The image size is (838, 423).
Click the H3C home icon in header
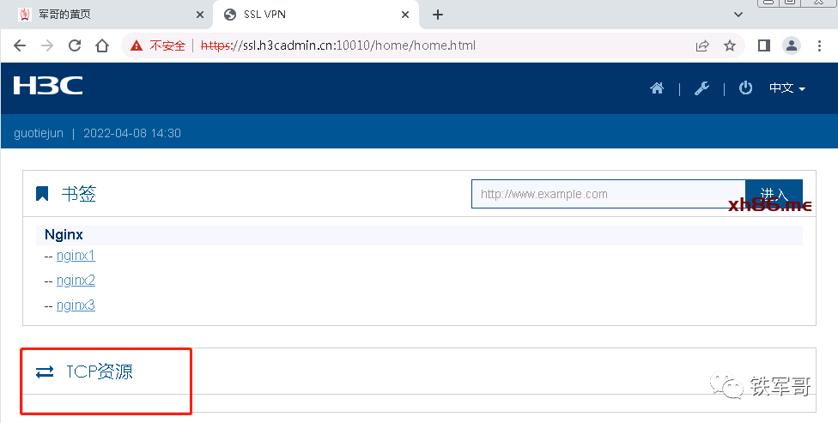pos(657,88)
